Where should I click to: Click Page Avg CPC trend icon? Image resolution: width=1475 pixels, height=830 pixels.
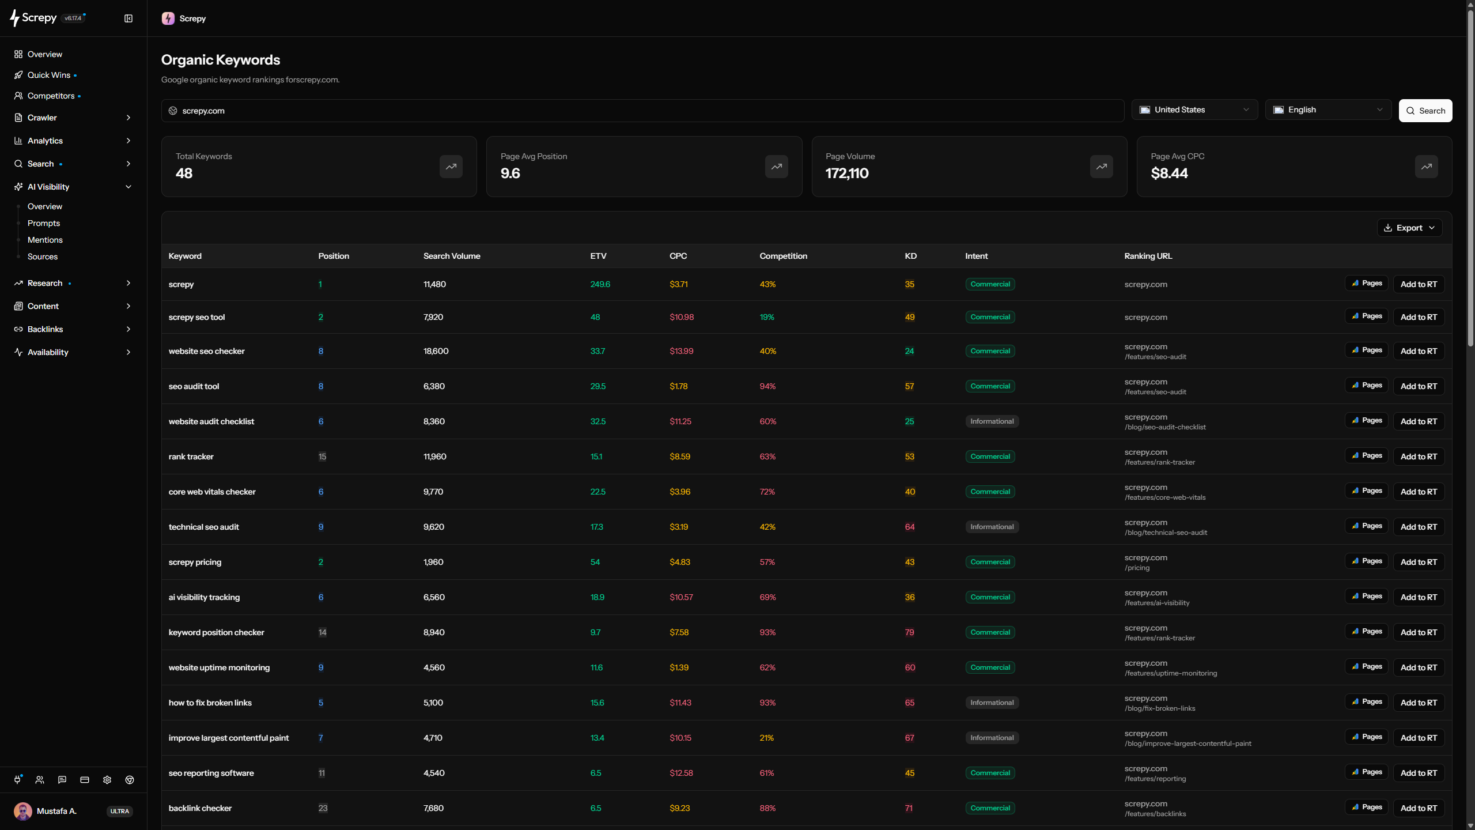point(1427,167)
